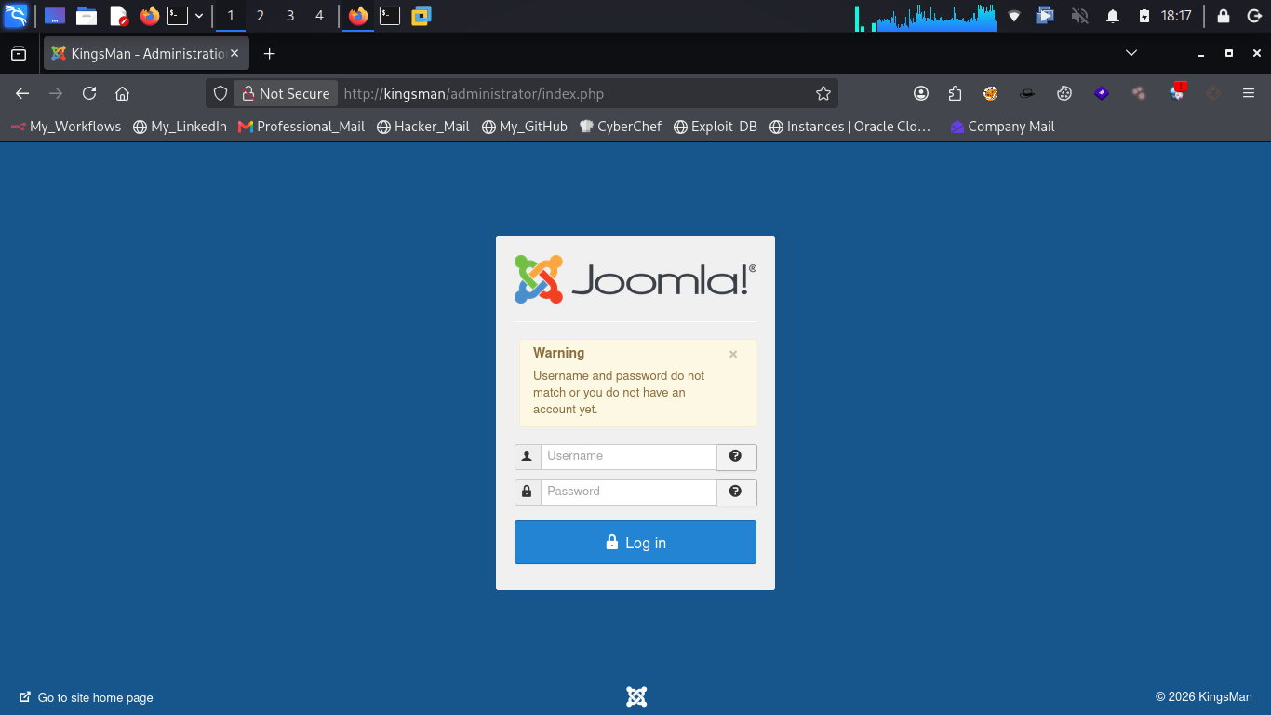The width and height of the screenshot is (1271, 715).
Task: Open the logout session icon
Action: [1253, 16]
